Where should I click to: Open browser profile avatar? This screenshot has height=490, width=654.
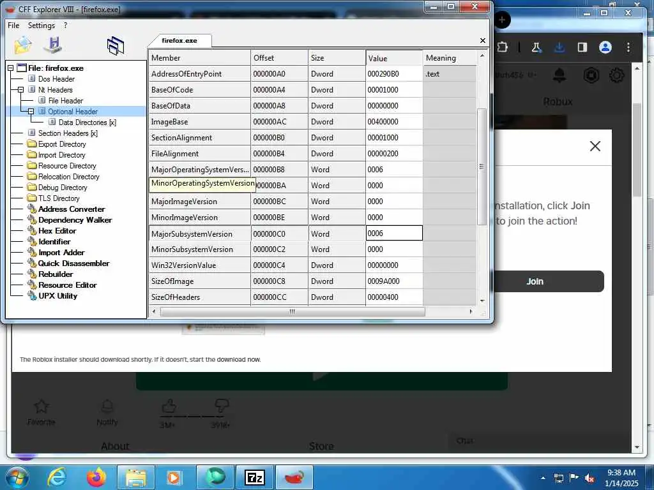click(605, 47)
